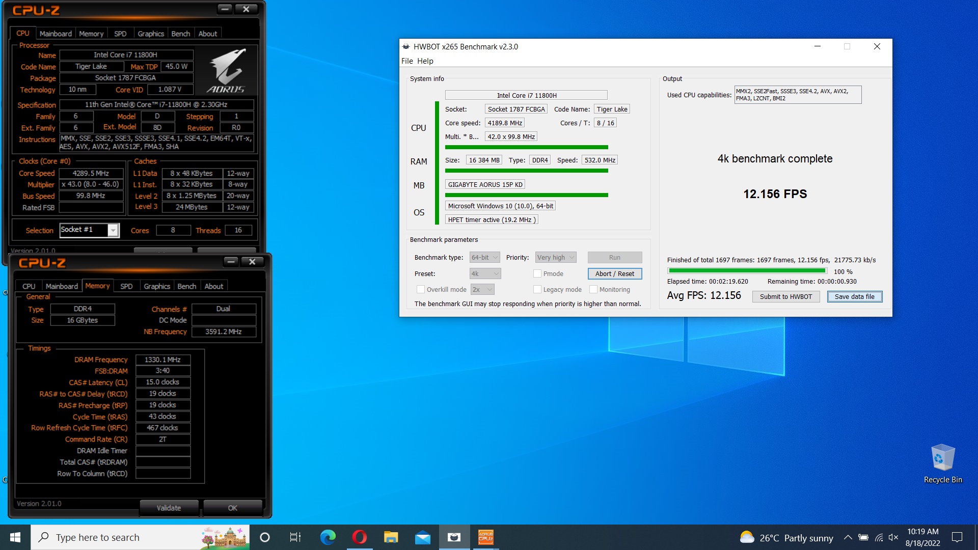The height and width of the screenshot is (550, 978).
Task: Click the GIGABYTE AORUS 15P KD field
Action: pos(485,184)
